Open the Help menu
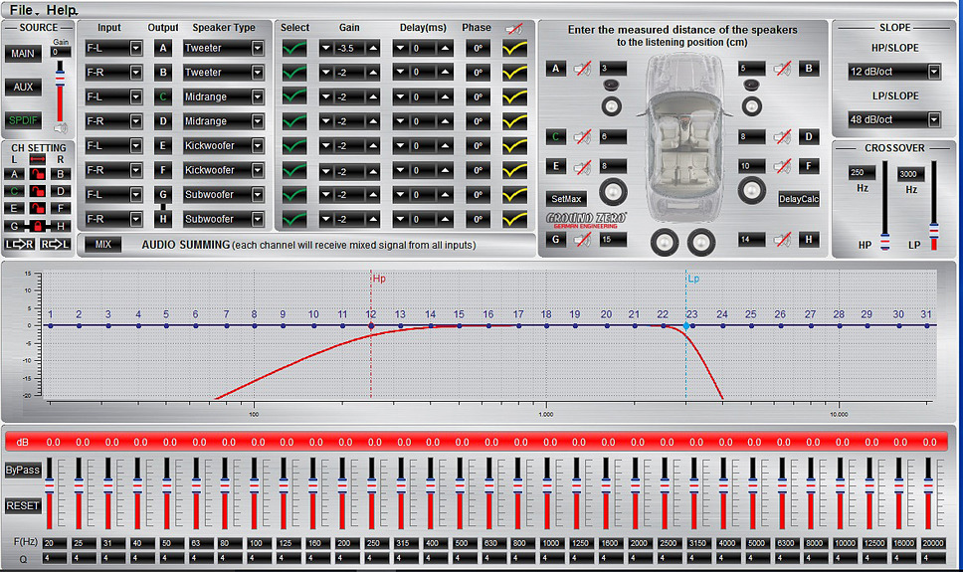 coord(61,9)
